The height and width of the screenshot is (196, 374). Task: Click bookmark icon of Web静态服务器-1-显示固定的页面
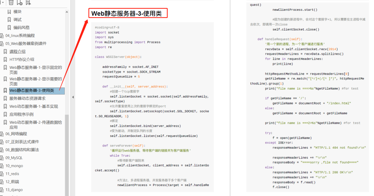point(5,68)
